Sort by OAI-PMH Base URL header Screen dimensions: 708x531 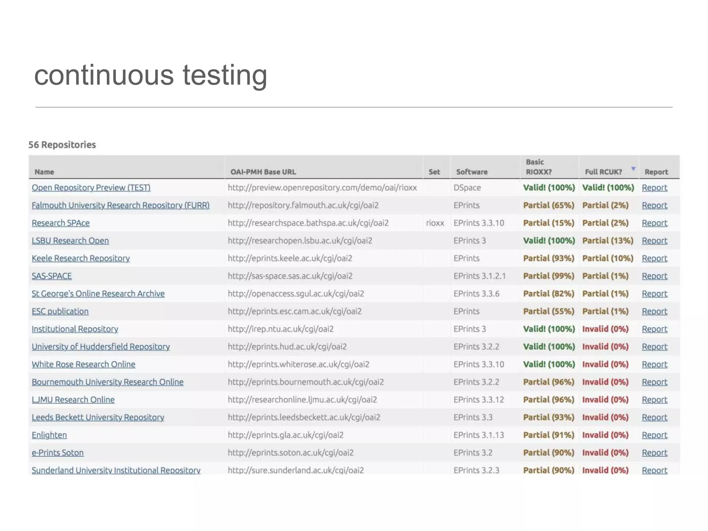point(263,172)
